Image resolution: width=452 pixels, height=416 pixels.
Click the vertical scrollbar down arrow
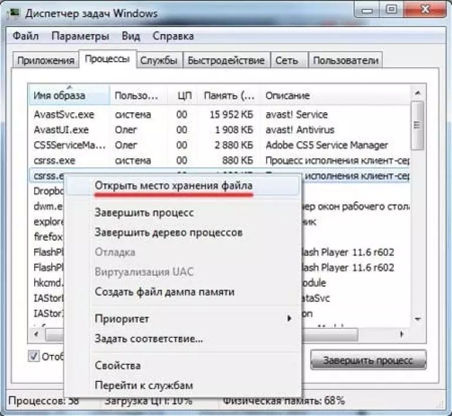418,319
